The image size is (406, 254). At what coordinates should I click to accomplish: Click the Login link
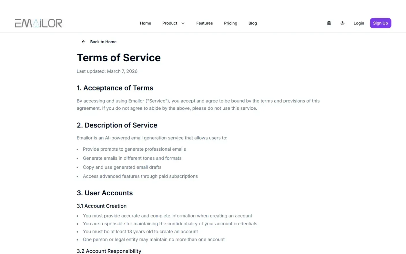[359, 23]
